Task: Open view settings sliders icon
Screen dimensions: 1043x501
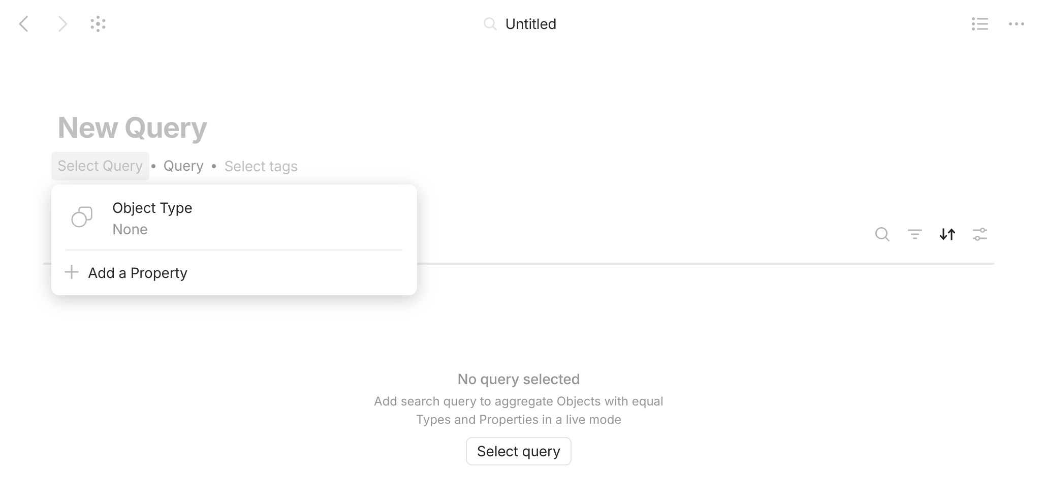Action: pyautogui.click(x=979, y=234)
